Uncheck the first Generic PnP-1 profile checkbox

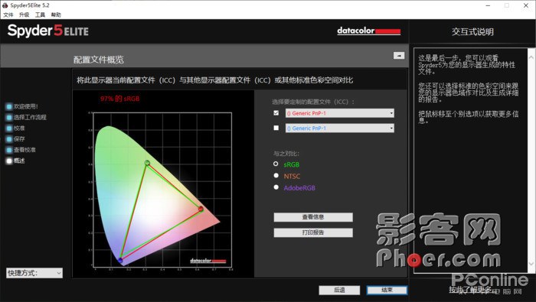(276, 113)
